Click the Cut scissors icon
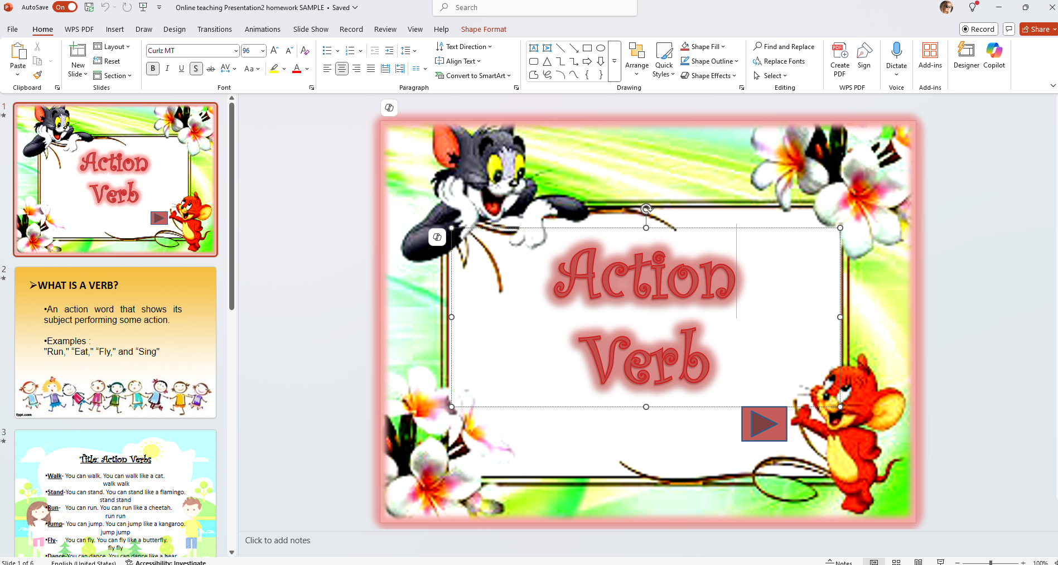Screen dimensions: 1058x565 pos(37,47)
